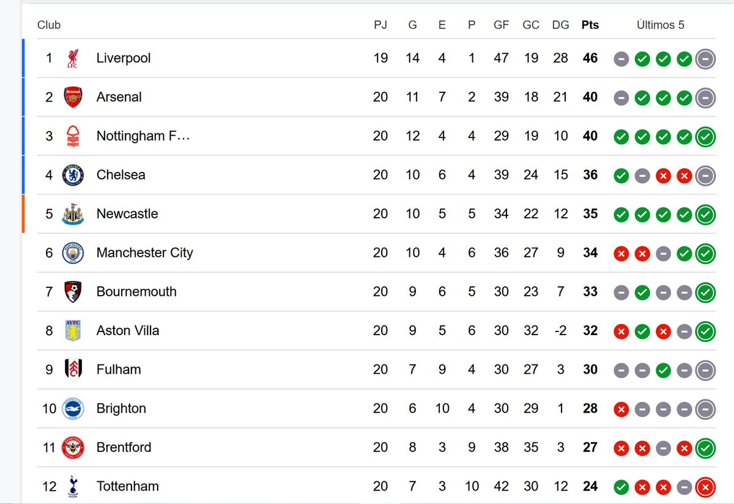Screen dimensions: 734x504
Task: Click the Manchester City badge
Action: [73, 253]
